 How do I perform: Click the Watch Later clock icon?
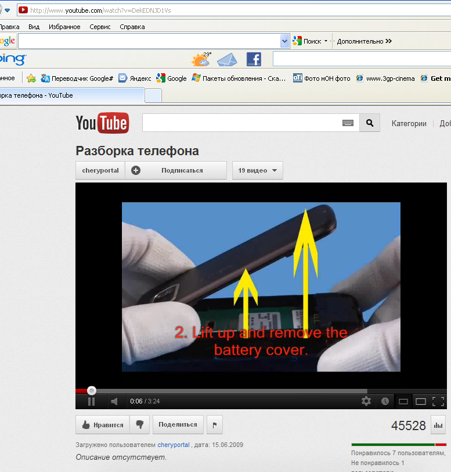click(x=385, y=401)
